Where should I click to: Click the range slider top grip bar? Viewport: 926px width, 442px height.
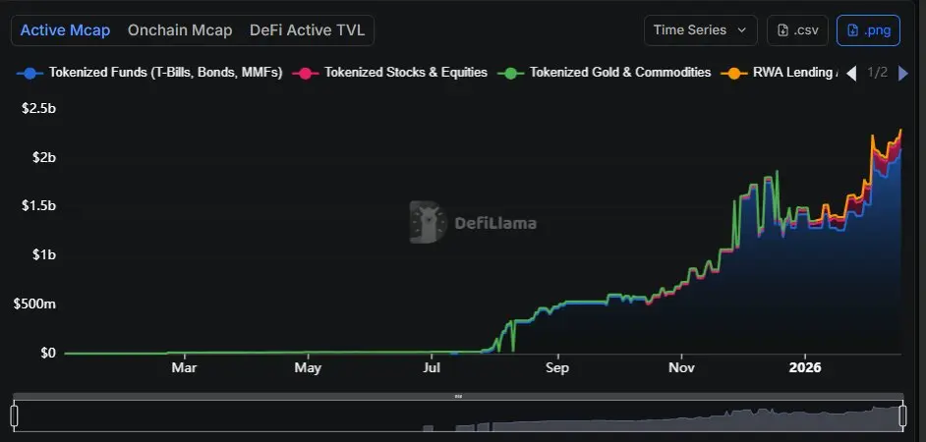(458, 397)
